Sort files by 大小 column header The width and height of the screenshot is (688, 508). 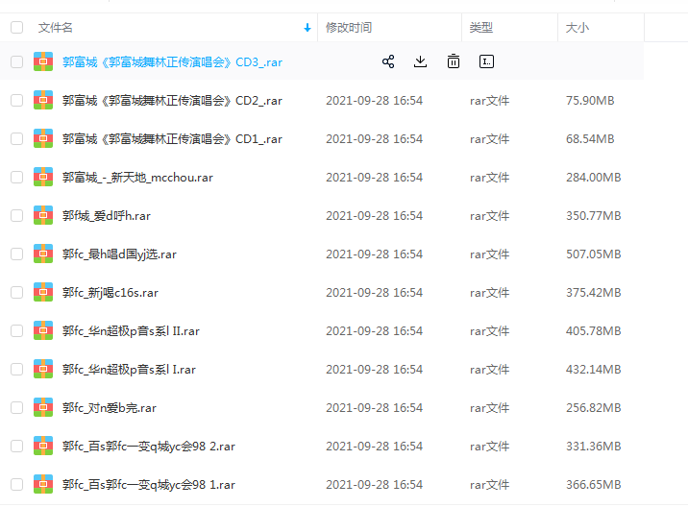coord(577,28)
